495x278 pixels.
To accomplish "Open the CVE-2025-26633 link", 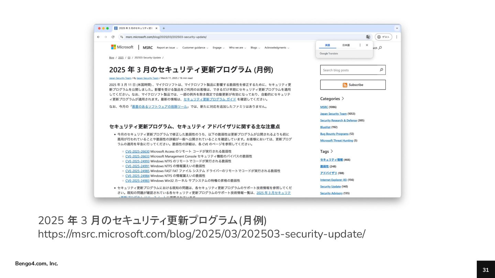I will point(137,156).
